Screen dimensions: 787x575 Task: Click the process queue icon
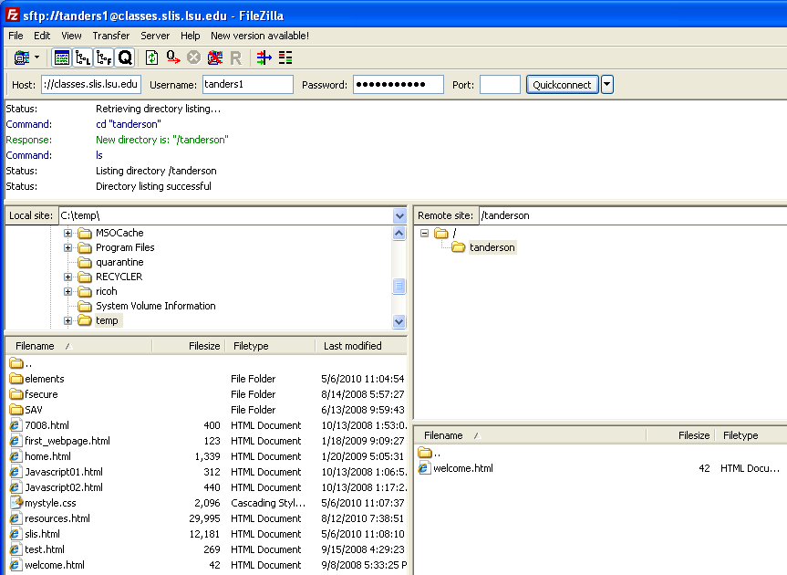[172, 57]
